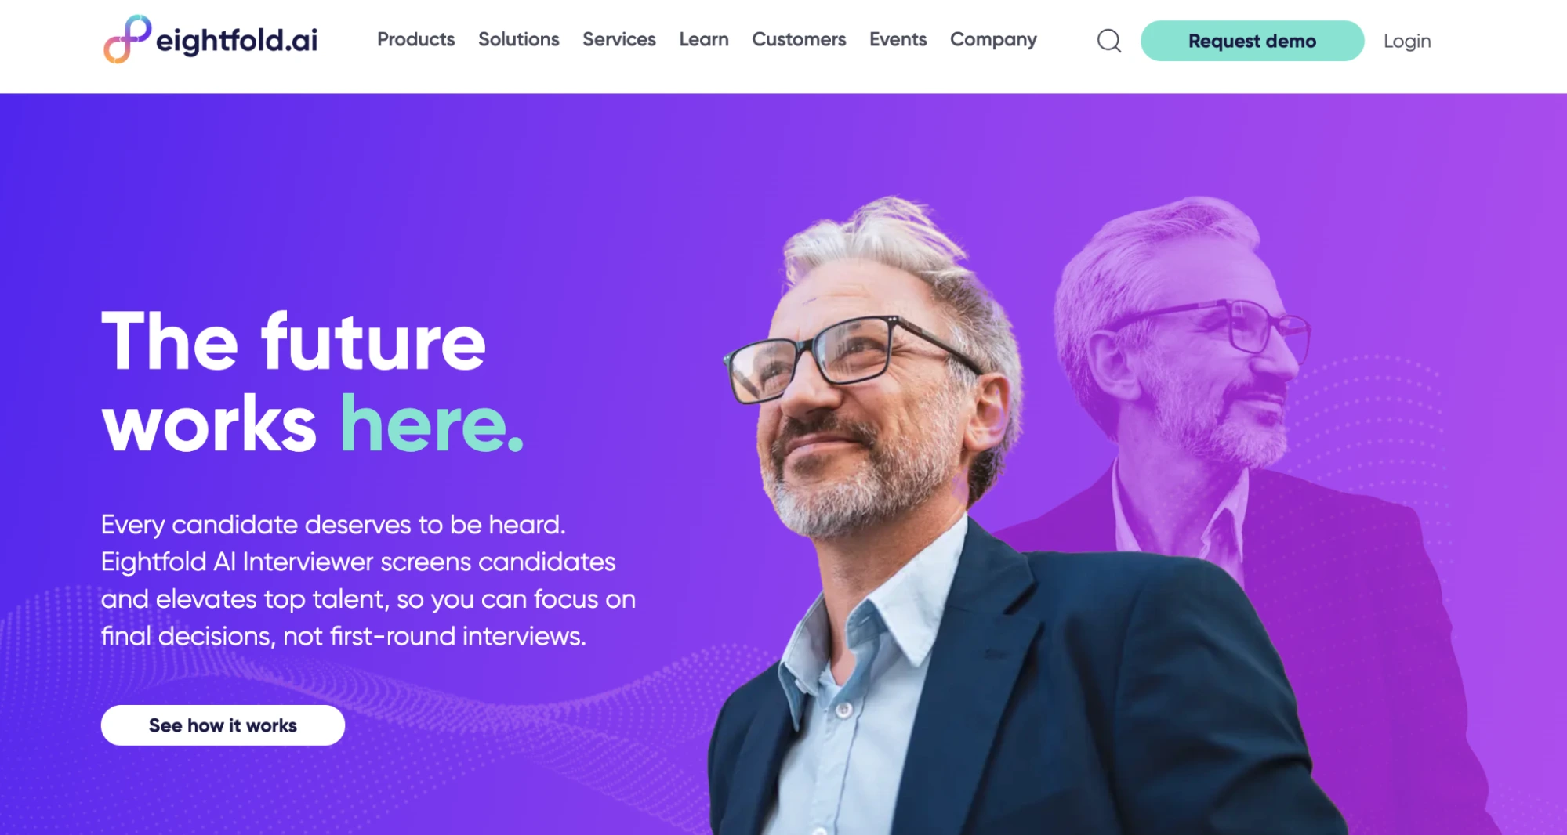This screenshot has width=1567, height=835.
Task: Expand the Company navigation dropdown
Action: pyautogui.click(x=993, y=39)
